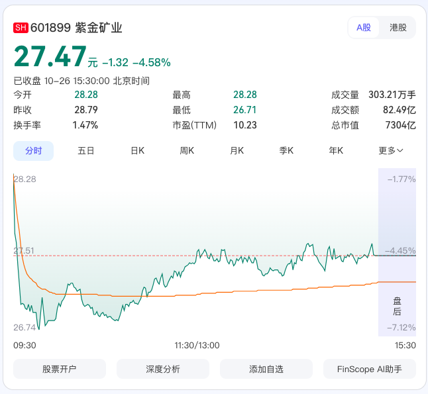Image resolution: width=428 pixels, height=394 pixels.
Task: Click the 今开 label
Action: (23, 95)
